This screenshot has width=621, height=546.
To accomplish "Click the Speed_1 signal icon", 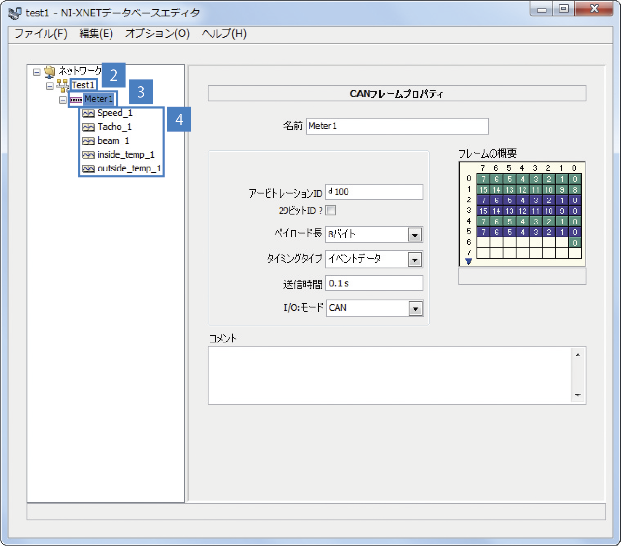I will click(88, 114).
